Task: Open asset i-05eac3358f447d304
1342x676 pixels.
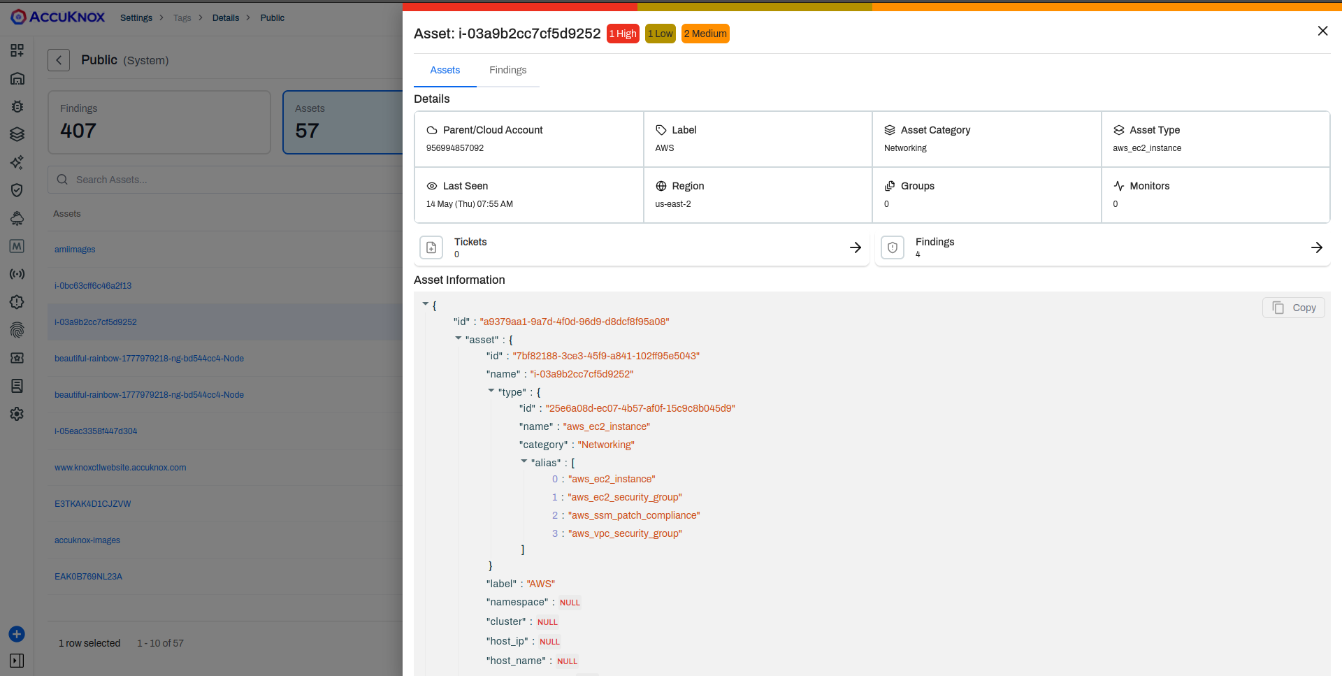Action: 96,431
